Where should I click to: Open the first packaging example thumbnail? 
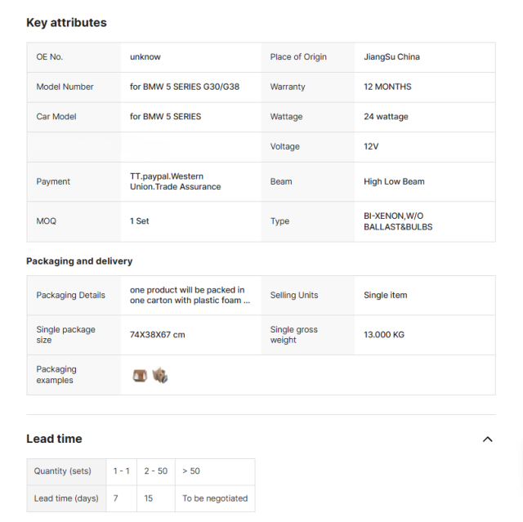pos(140,376)
